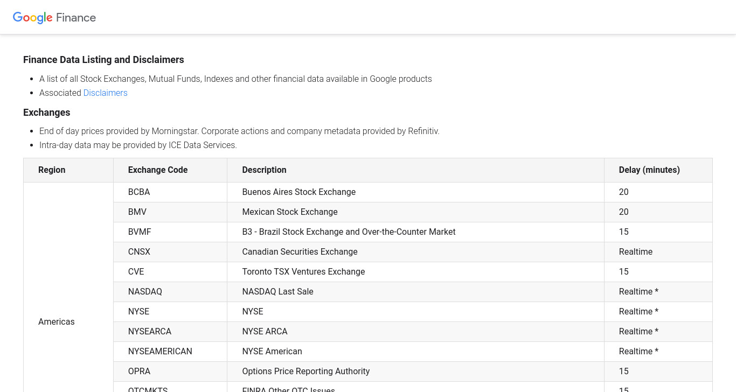
Task: Click the Exchange Code column header
Action: click(x=170, y=170)
